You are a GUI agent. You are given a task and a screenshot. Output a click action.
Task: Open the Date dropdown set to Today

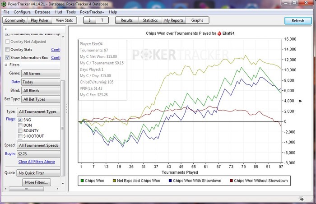[x=41, y=82]
